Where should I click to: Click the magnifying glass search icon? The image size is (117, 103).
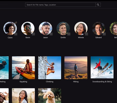pyautogui.click(x=98, y=5)
